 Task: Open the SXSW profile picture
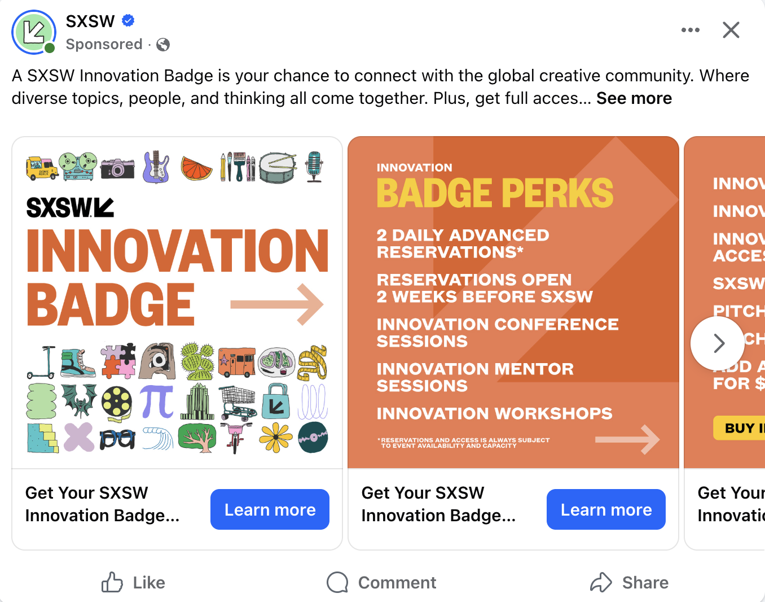pyautogui.click(x=34, y=32)
